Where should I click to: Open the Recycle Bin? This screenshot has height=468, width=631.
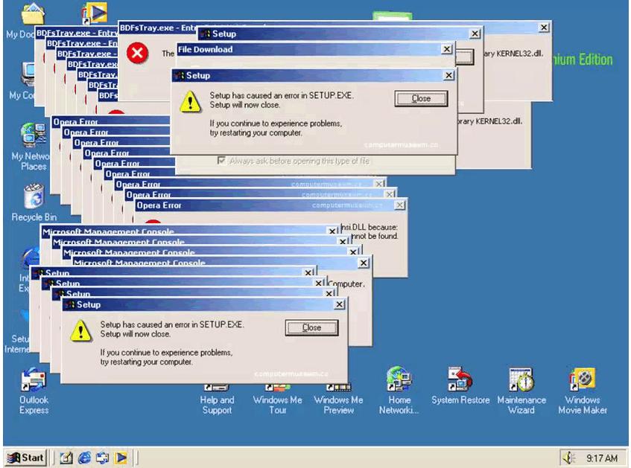point(33,197)
